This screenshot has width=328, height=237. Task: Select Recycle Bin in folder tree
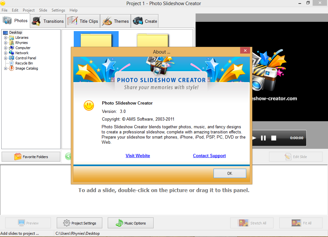pyautogui.click(x=24, y=63)
